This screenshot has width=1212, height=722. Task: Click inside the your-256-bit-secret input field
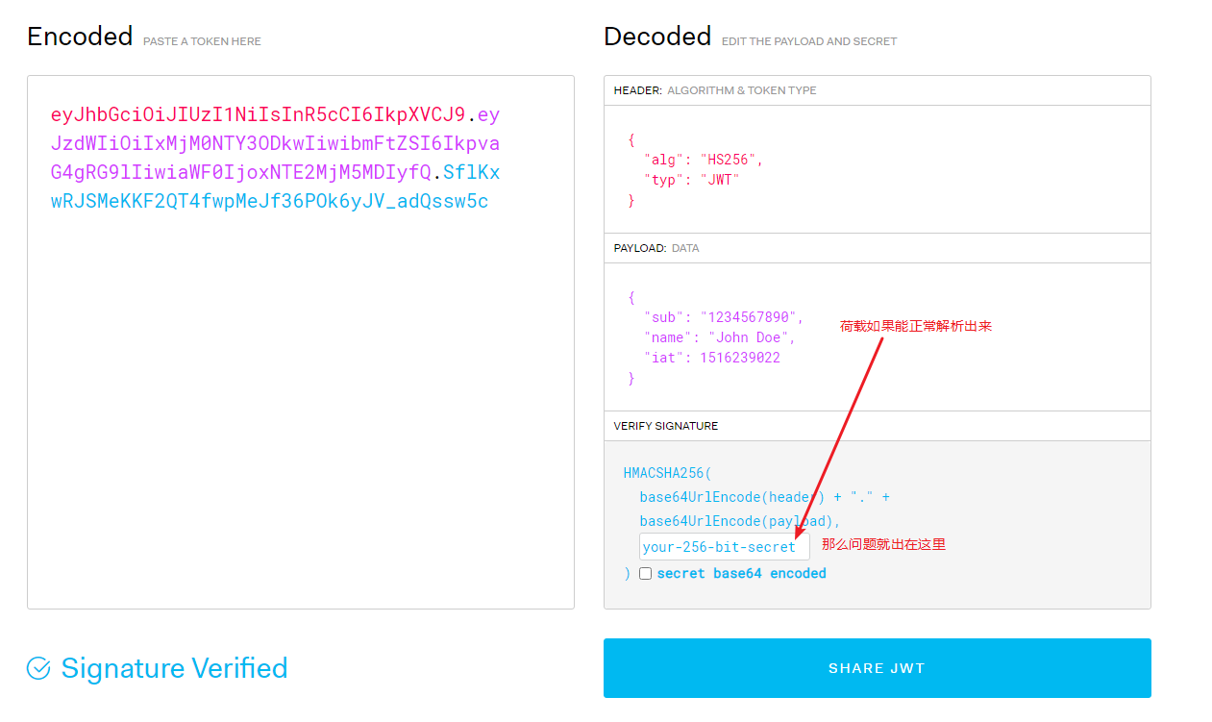pos(723,545)
